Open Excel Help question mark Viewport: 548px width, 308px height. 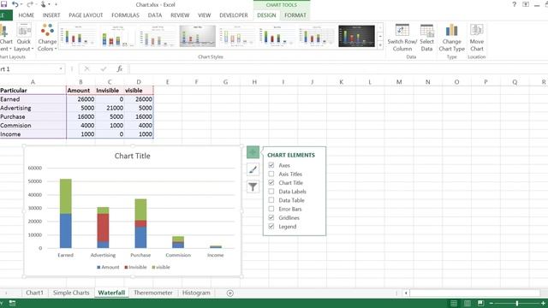[514, 4]
